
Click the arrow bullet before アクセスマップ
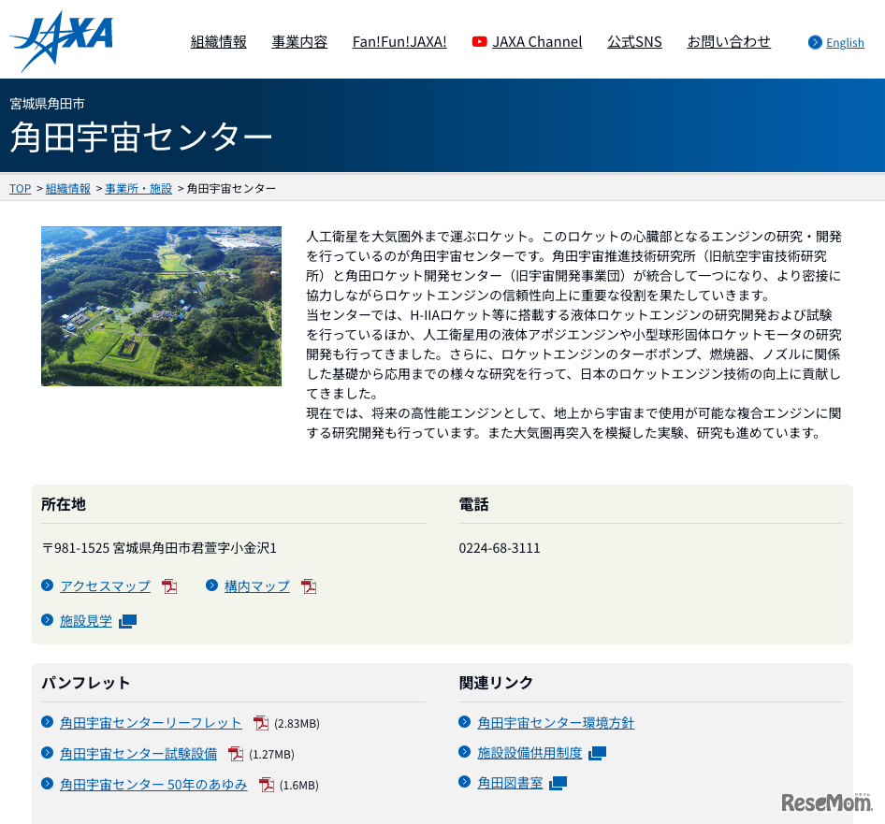click(48, 585)
